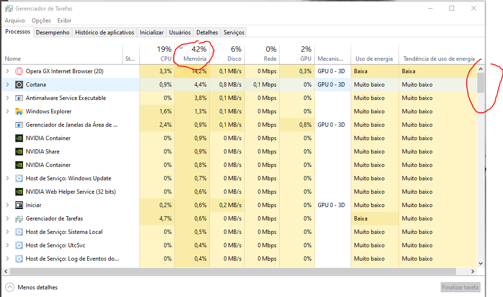
Task: Click the Windows Explorer folder icon
Action: click(19, 111)
